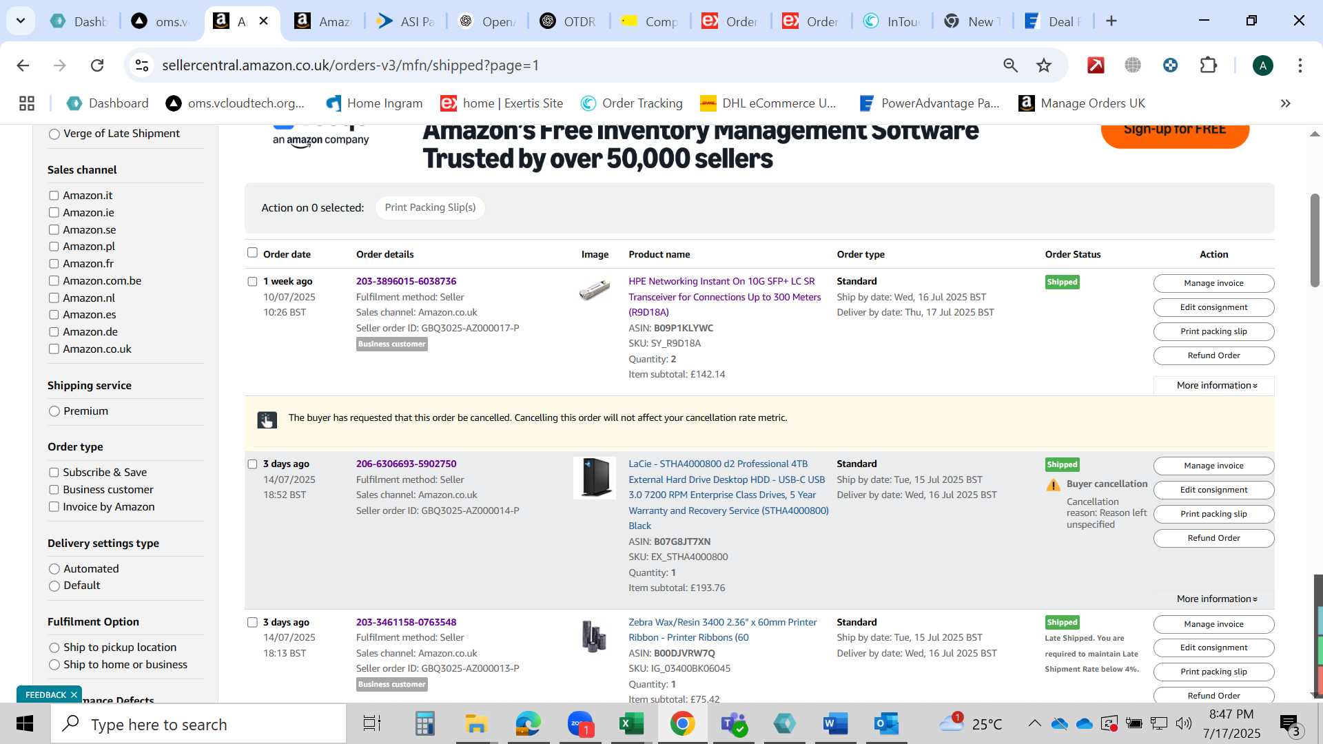Close the active Amazon tab
Screen dimensions: 1323x744
click(263, 21)
